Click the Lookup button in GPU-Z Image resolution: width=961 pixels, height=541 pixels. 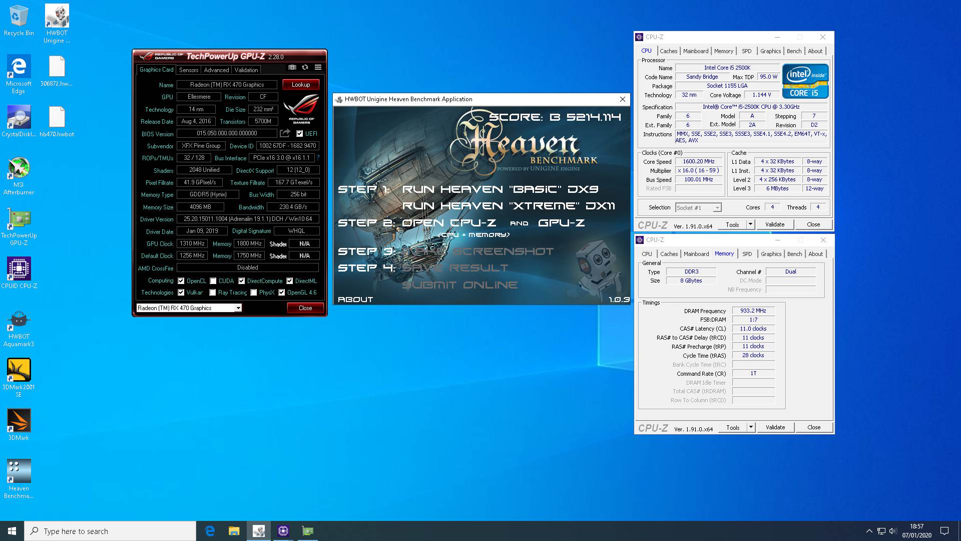tap(301, 85)
